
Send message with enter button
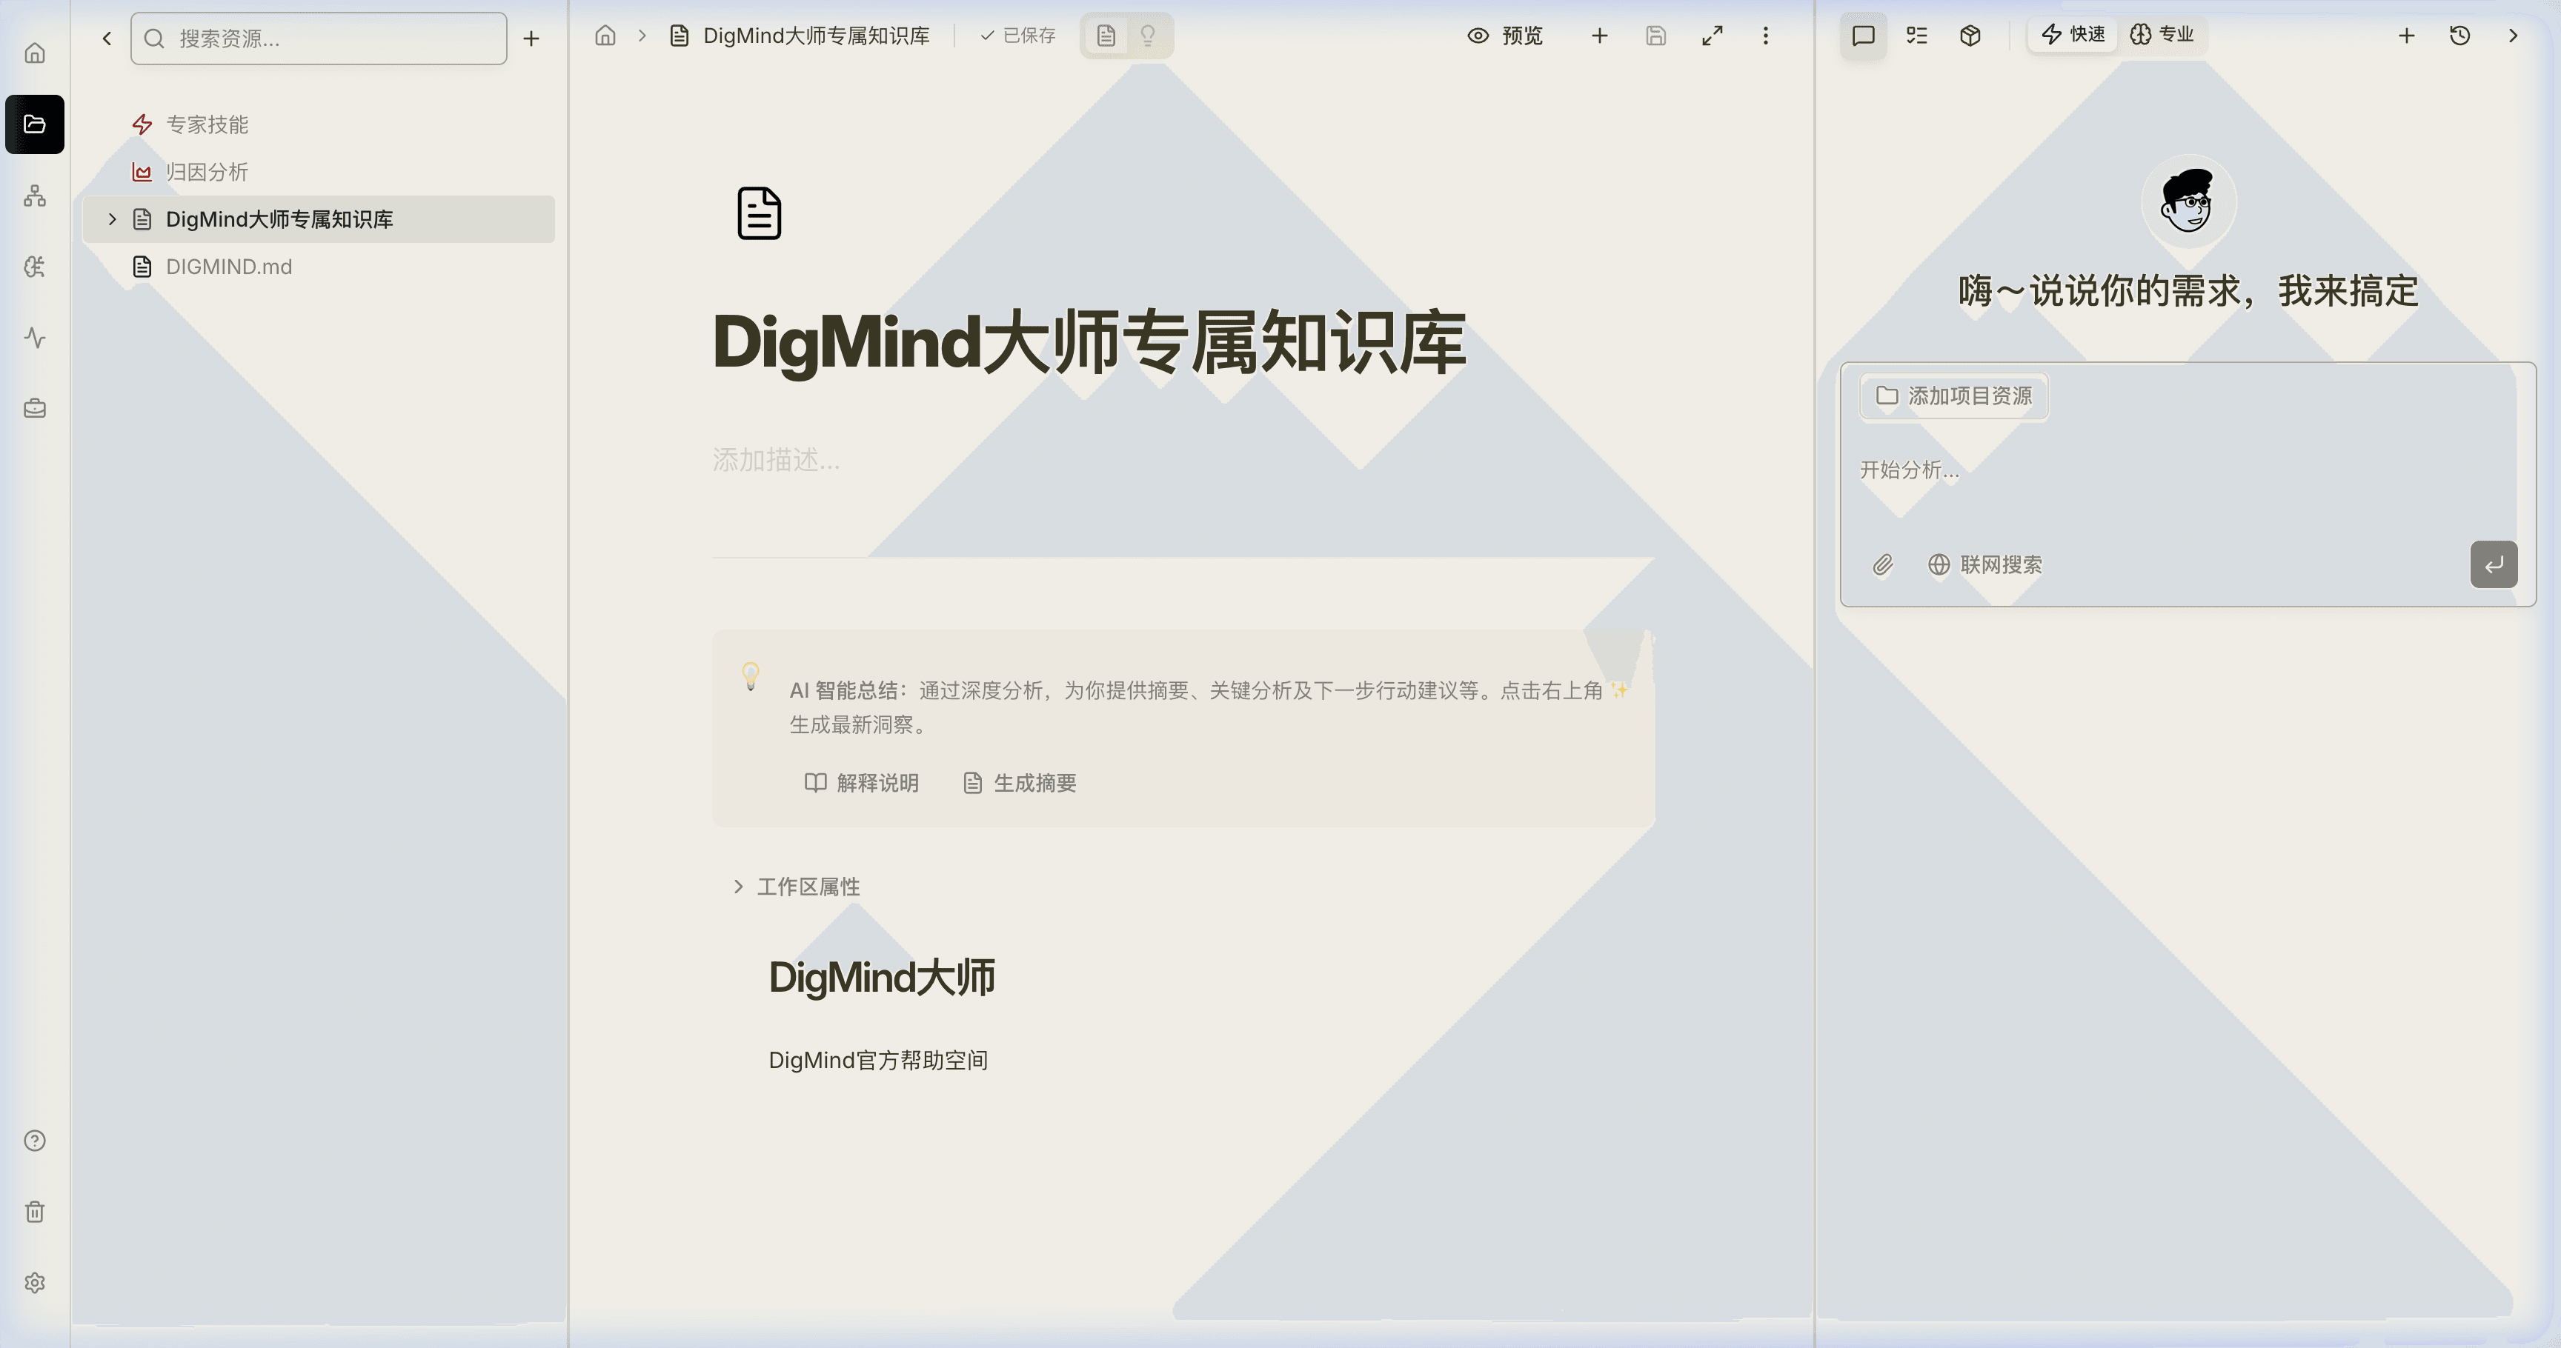(2494, 565)
